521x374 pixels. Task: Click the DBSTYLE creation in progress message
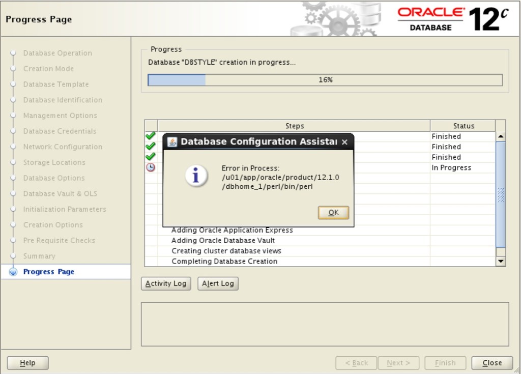tap(222, 63)
